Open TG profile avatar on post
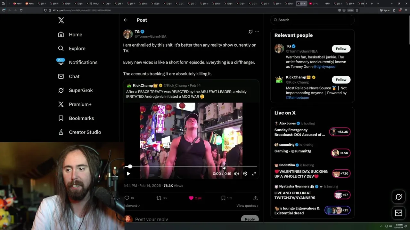This screenshot has width=410, height=230. pyautogui.click(x=128, y=34)
